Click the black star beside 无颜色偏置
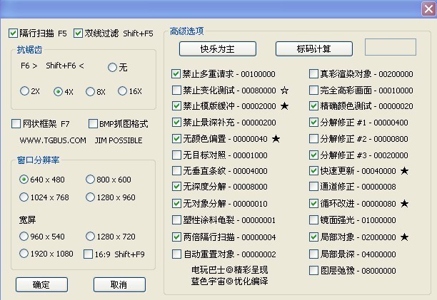Viewport: 437px width, 300px height. [276, 138]
